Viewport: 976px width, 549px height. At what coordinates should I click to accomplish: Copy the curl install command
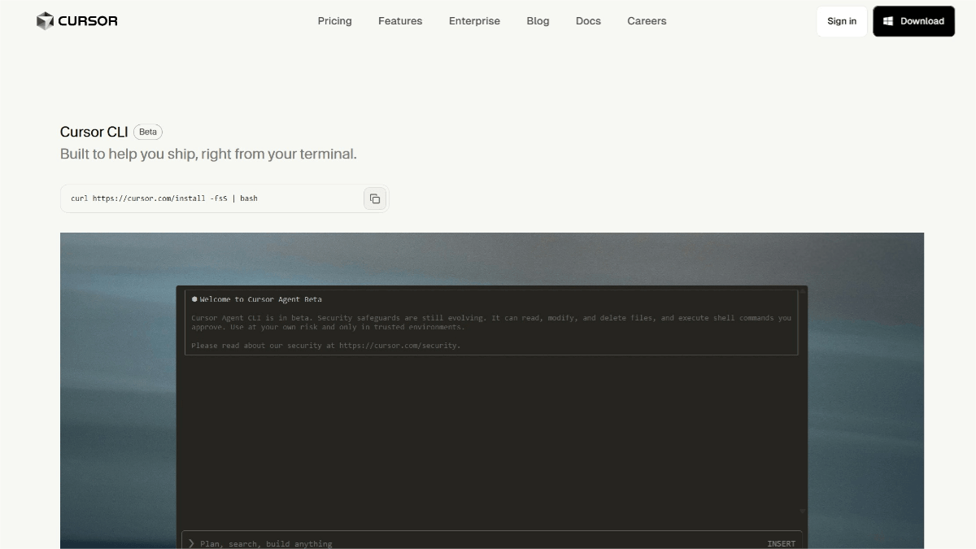point(374,198)
